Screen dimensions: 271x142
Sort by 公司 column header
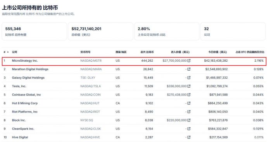point(14,52)
